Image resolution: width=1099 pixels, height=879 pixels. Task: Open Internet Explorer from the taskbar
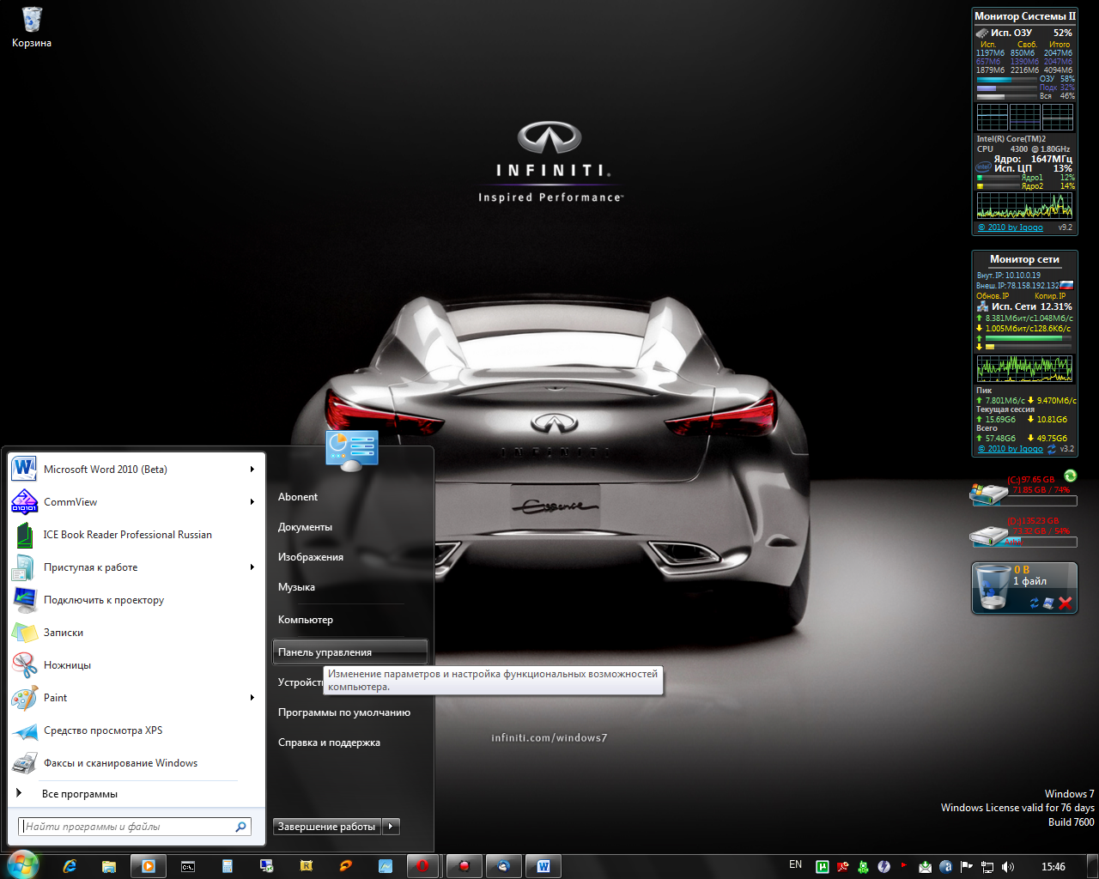coord(70,866)
